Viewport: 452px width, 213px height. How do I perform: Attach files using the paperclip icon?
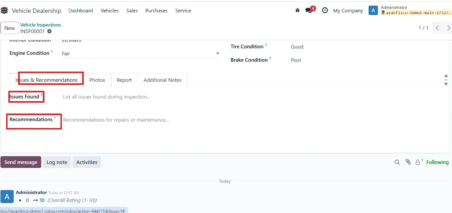408,162
